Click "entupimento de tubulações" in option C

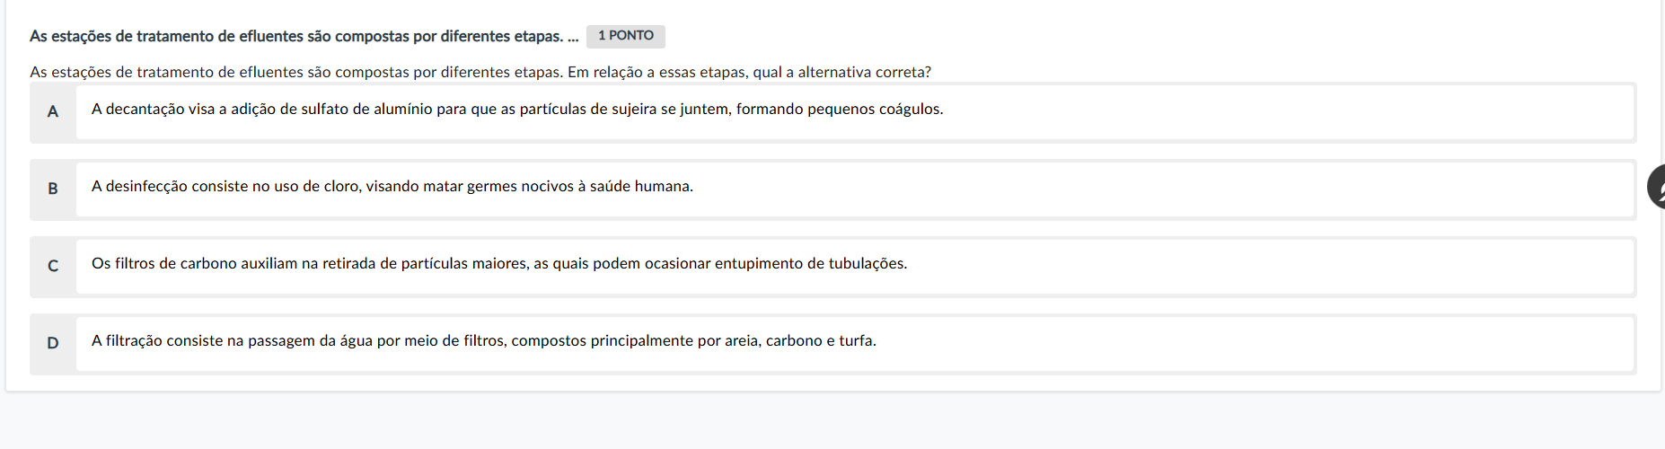pyautogui.click(x=811, y=264)
